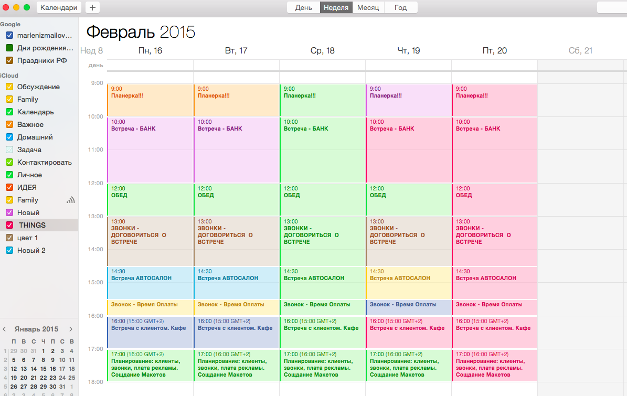Viewport: 627px width, 396px height.
Task: Click the Пн, 16 day header
Action: click(x=151, y=51)
